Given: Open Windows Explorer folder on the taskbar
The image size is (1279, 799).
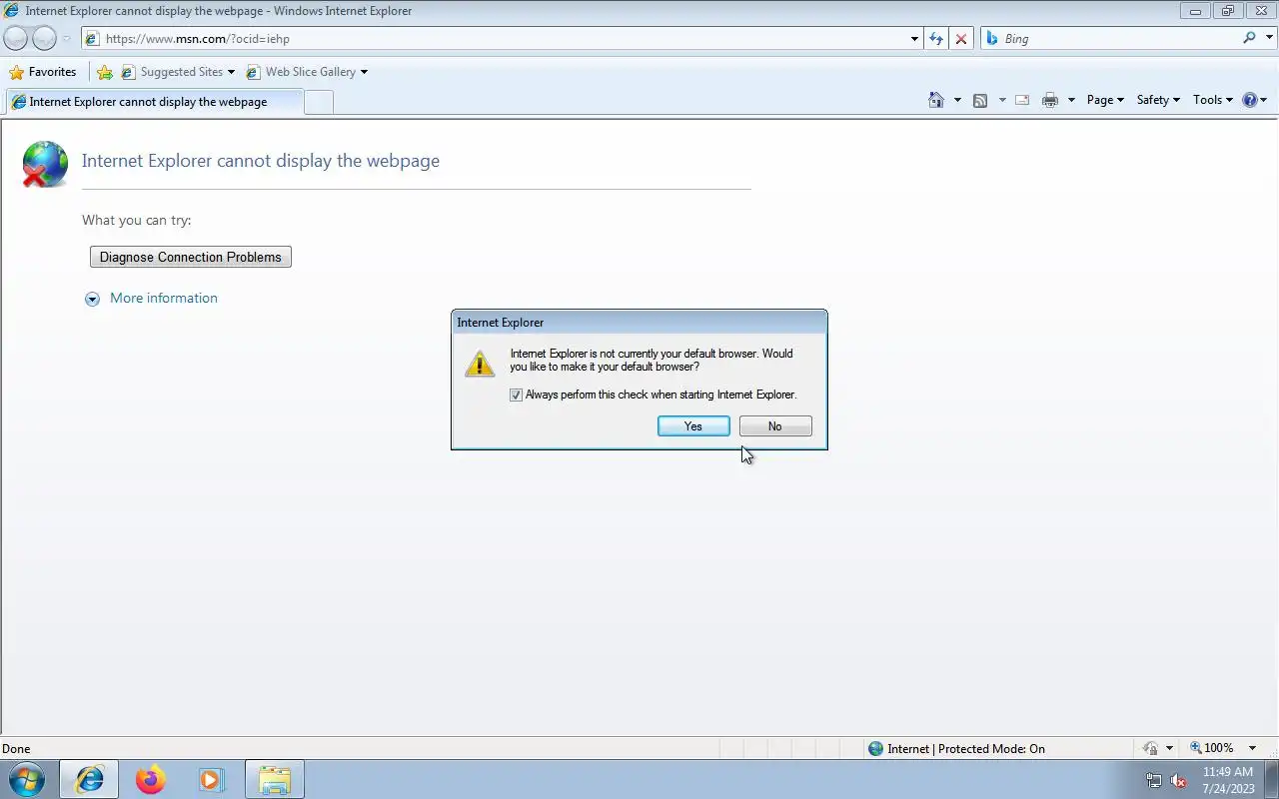Looking at the screenshot, I should (x=274, y=779).
